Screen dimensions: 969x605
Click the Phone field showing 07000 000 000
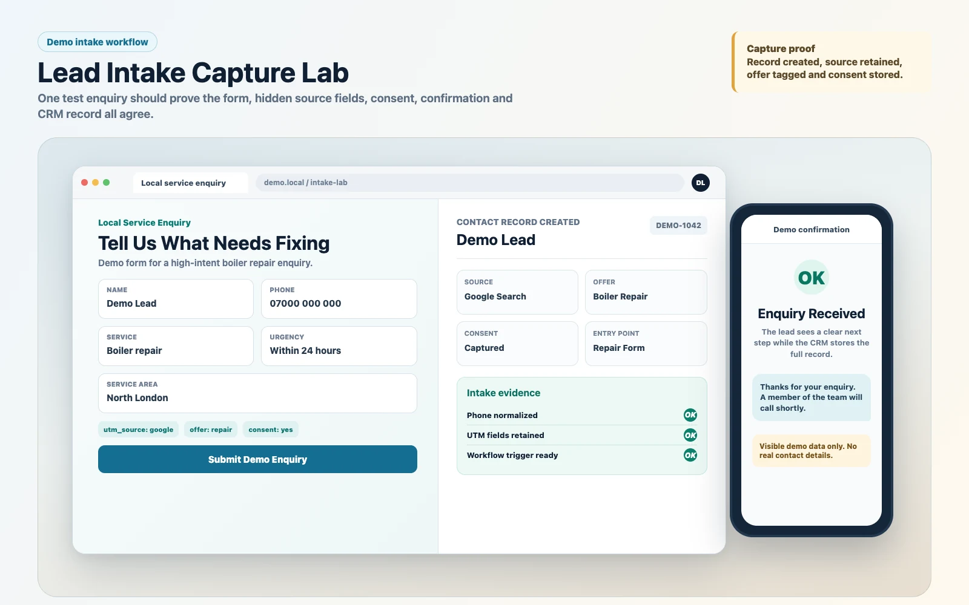[339, 299]
